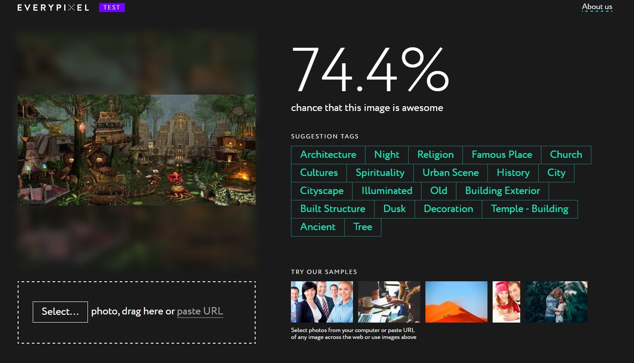Click the Tree tag
634x363 pixels.
(x=362, y=227)
